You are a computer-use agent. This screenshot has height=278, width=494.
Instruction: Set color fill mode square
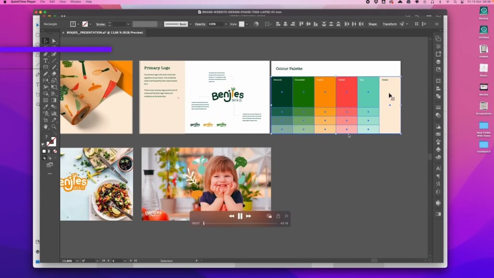pos(44,151)
